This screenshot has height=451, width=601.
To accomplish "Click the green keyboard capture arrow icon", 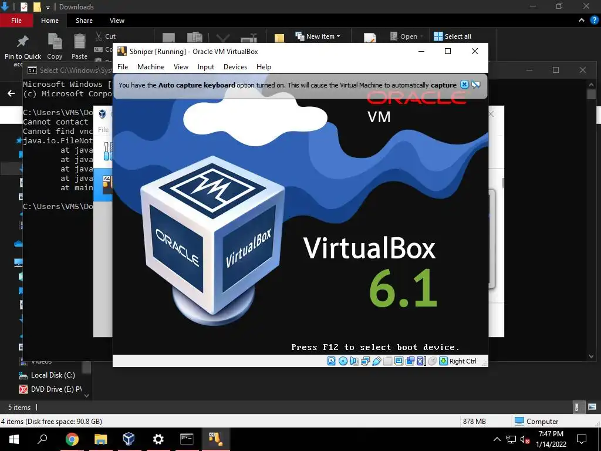I will [444, 361].
